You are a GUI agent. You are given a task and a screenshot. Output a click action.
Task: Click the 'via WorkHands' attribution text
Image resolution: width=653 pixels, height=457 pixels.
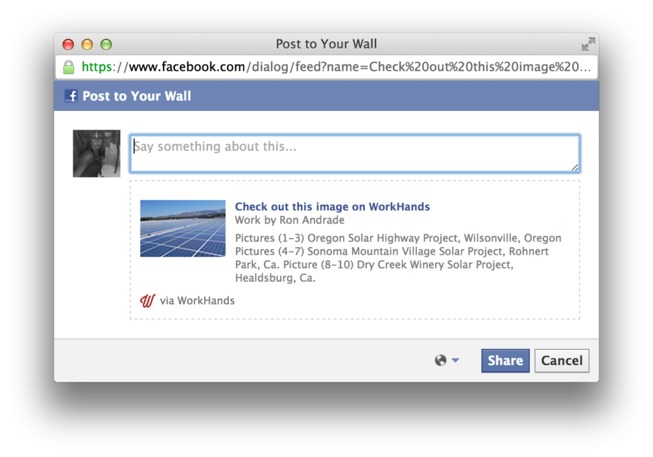tap(197, 301)
